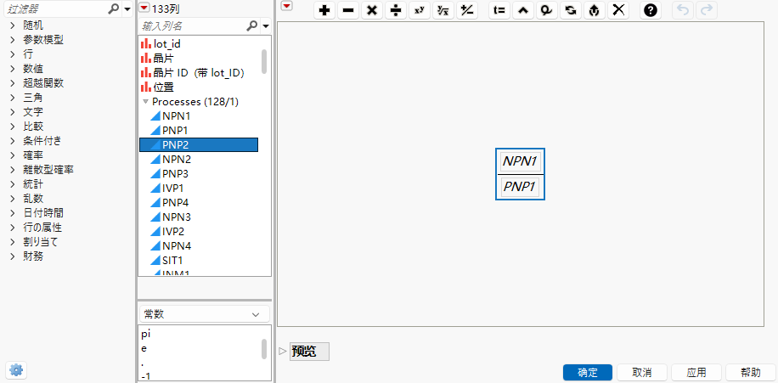Collapse the Processes (128/1) group
778x383 pixels.
point(145,102)
